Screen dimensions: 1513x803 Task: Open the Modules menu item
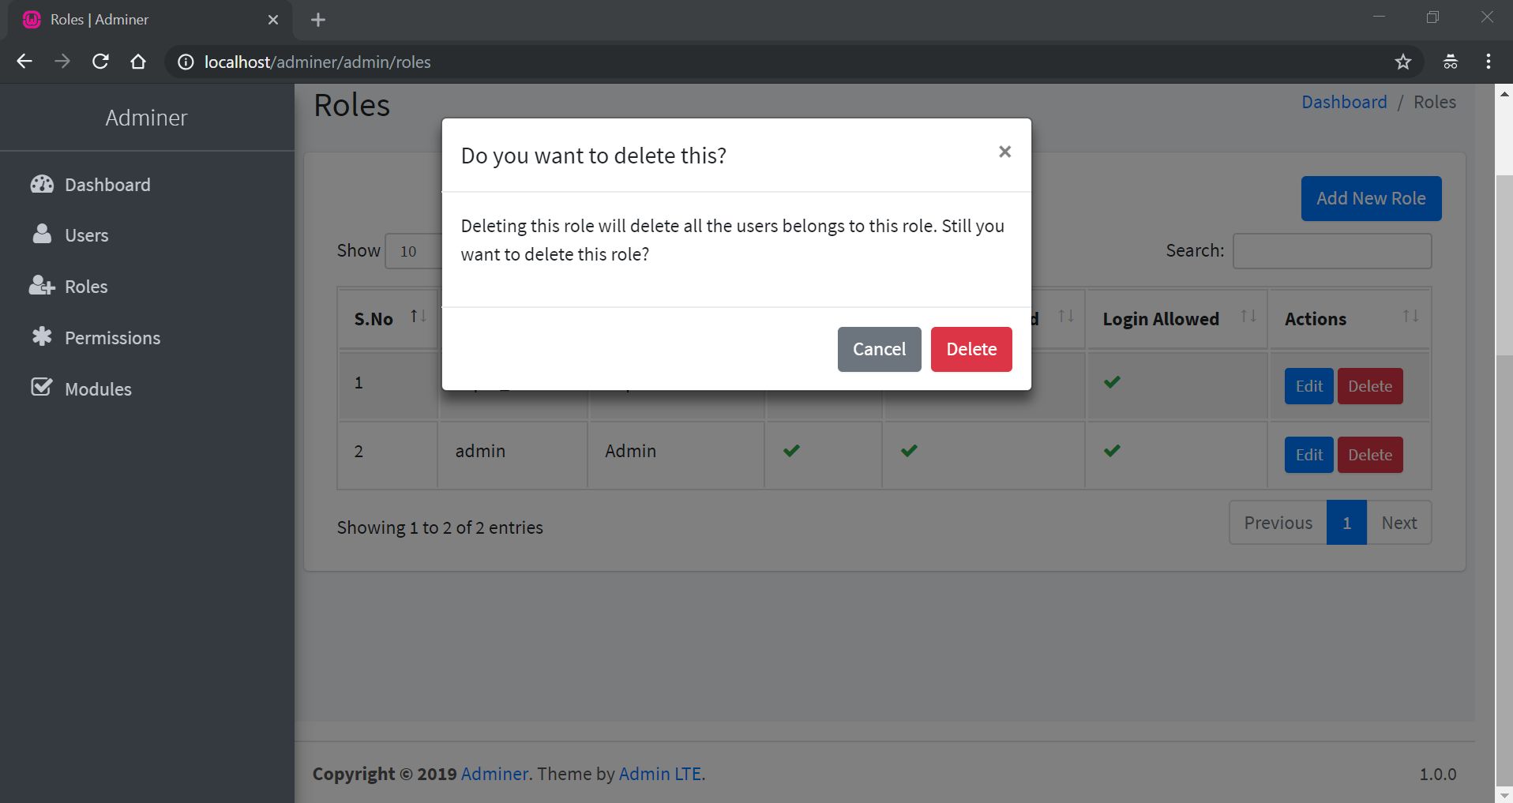click(98, 389)
